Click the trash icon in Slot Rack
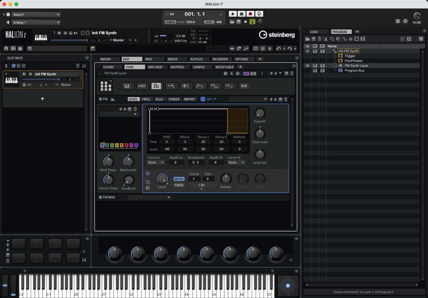 click(x=78, y=66)
